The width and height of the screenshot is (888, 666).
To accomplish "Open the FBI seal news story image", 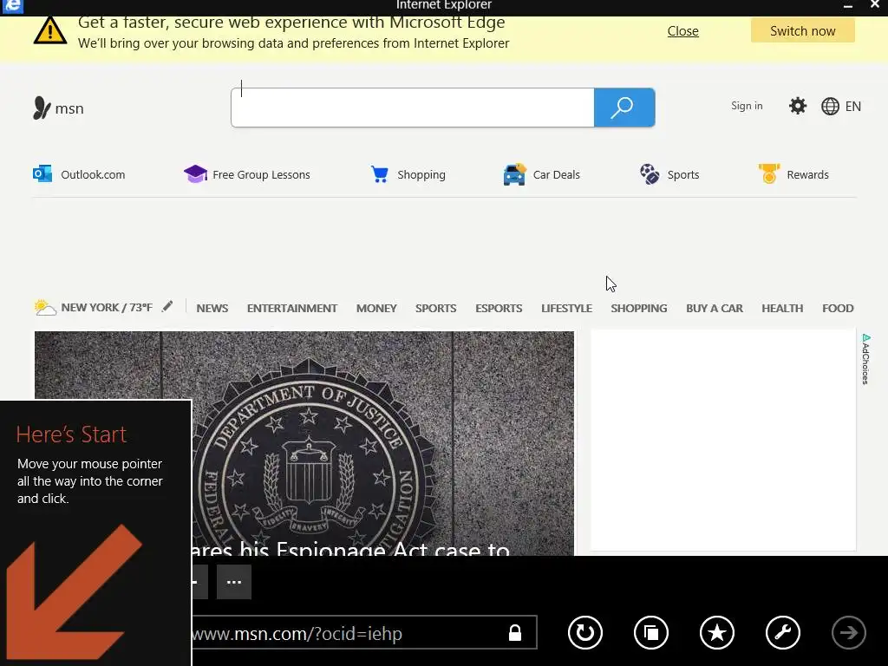I will click(x=304, y=443).
